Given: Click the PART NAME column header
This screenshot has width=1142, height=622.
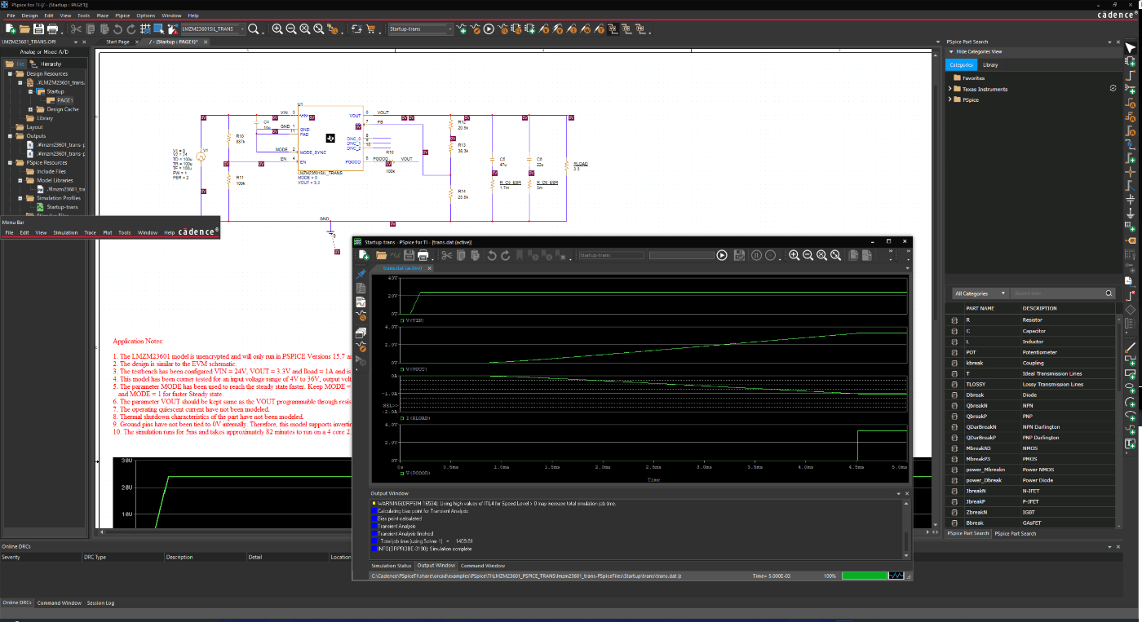Looking at the screenshot, I should pos(980,308).
